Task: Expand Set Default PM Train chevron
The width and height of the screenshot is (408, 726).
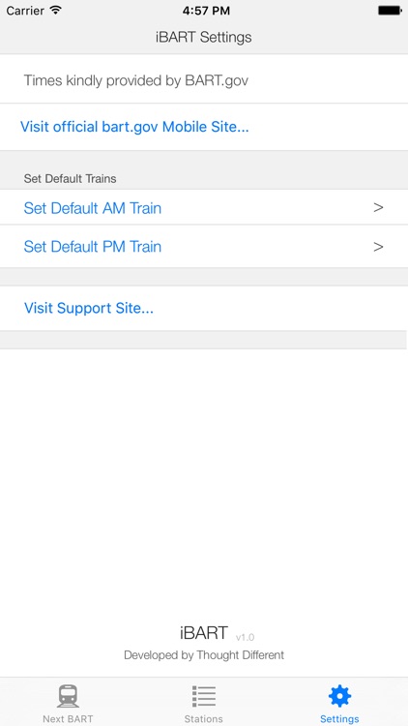Action: click(378, 247)
